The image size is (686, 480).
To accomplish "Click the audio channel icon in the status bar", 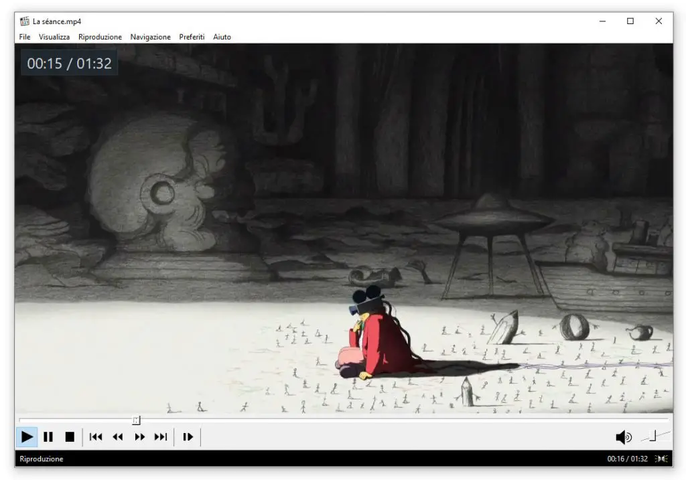I will click(x=661, y=459).
